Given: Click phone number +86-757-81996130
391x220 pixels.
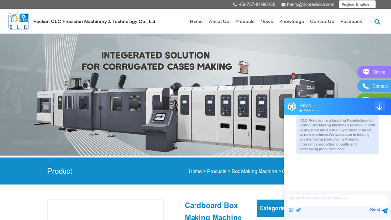Looking at the screenshot, I should click(256, 5).
